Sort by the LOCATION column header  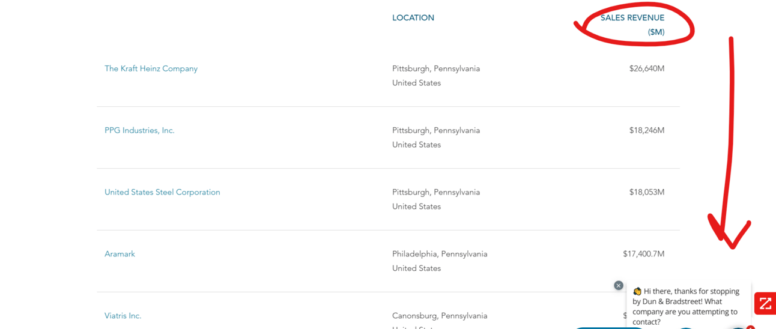tap(413, 18)
